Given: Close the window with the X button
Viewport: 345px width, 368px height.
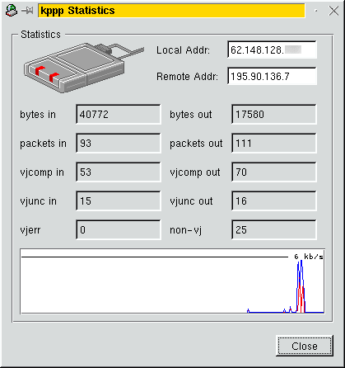Looking at the screenshot, I should (x=333, y=11).
